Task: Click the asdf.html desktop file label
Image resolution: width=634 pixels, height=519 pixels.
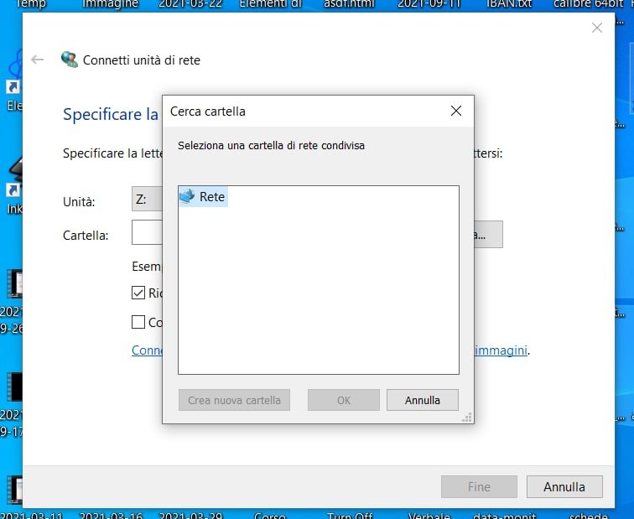Action: (349, 4)
